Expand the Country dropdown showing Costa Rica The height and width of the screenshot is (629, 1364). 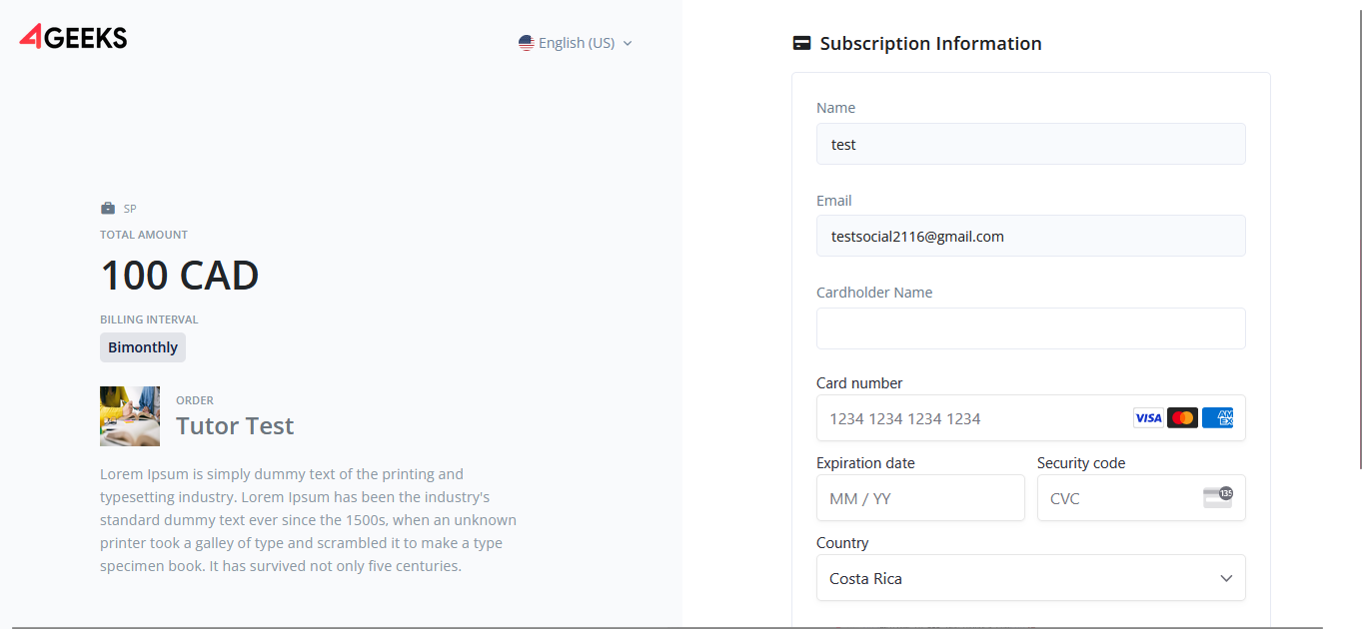click(1029, 578)
